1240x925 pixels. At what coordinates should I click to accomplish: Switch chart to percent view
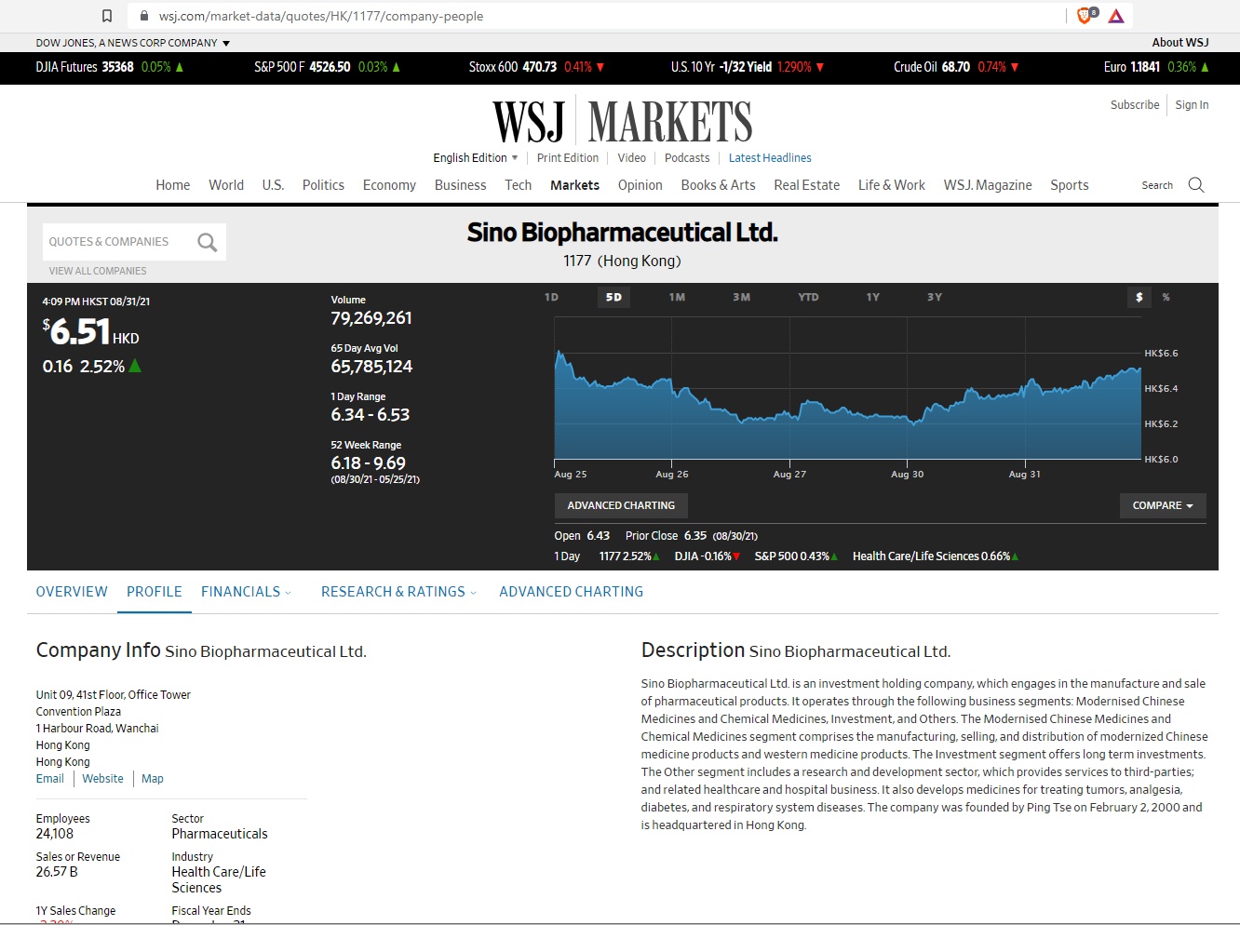pyautogui.click(x=1166, y=297)
